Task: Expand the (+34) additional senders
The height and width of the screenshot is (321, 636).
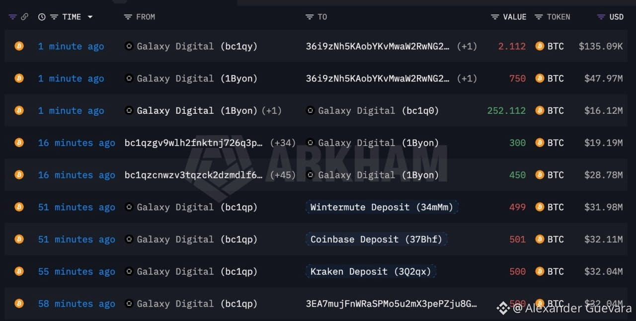Action: 283,143
